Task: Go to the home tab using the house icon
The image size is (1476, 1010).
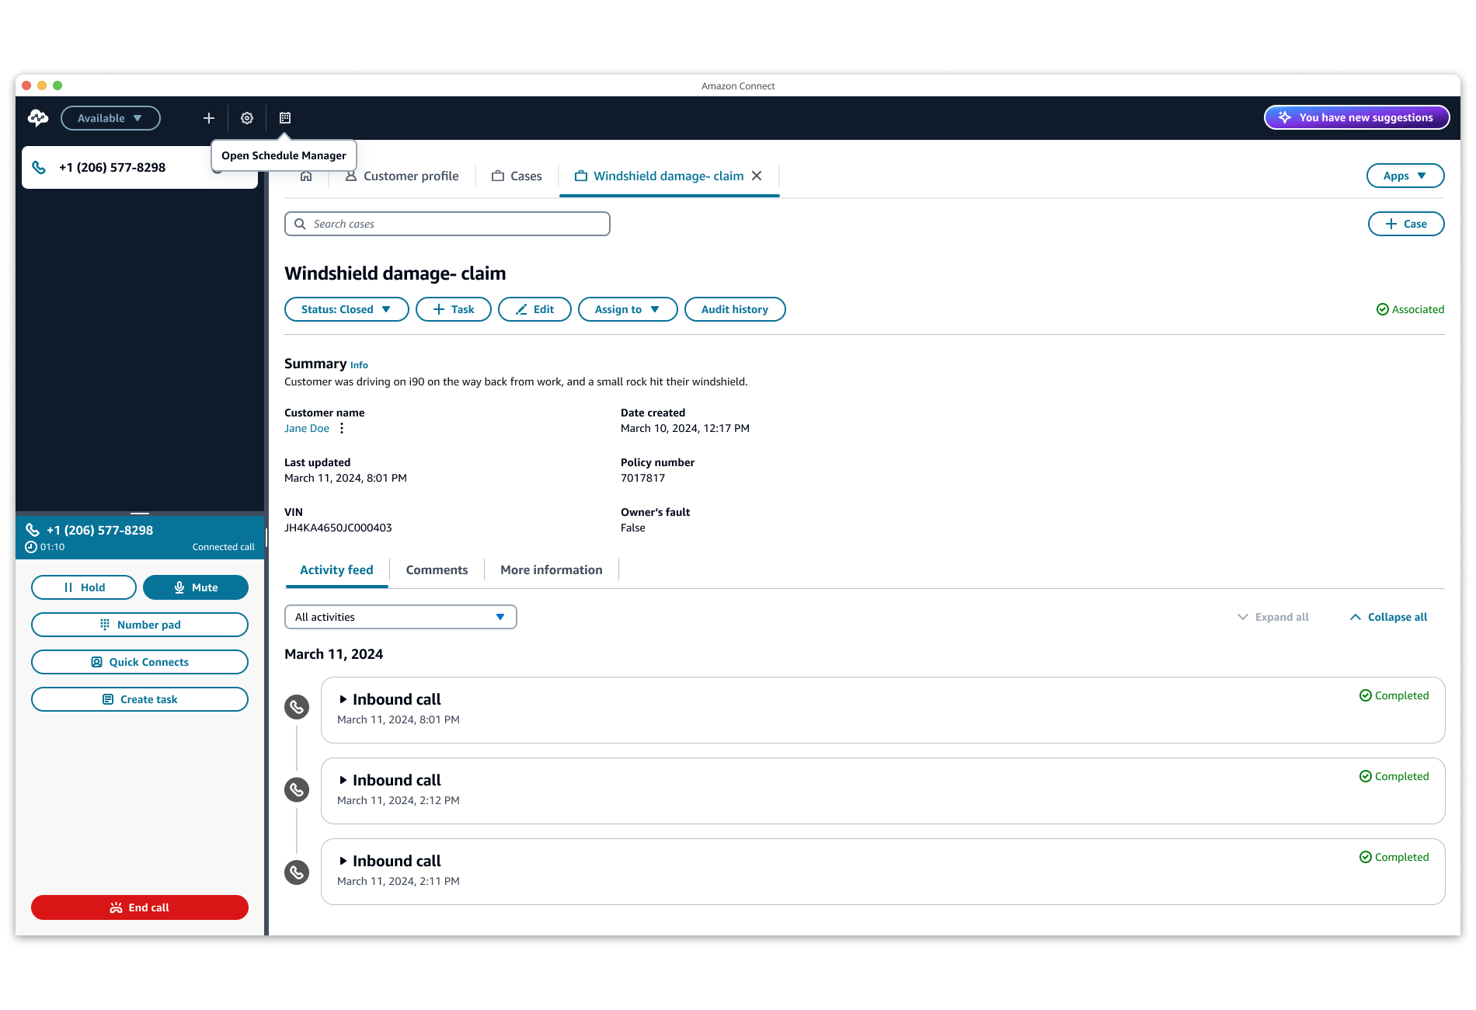Action: coord(306,176)
